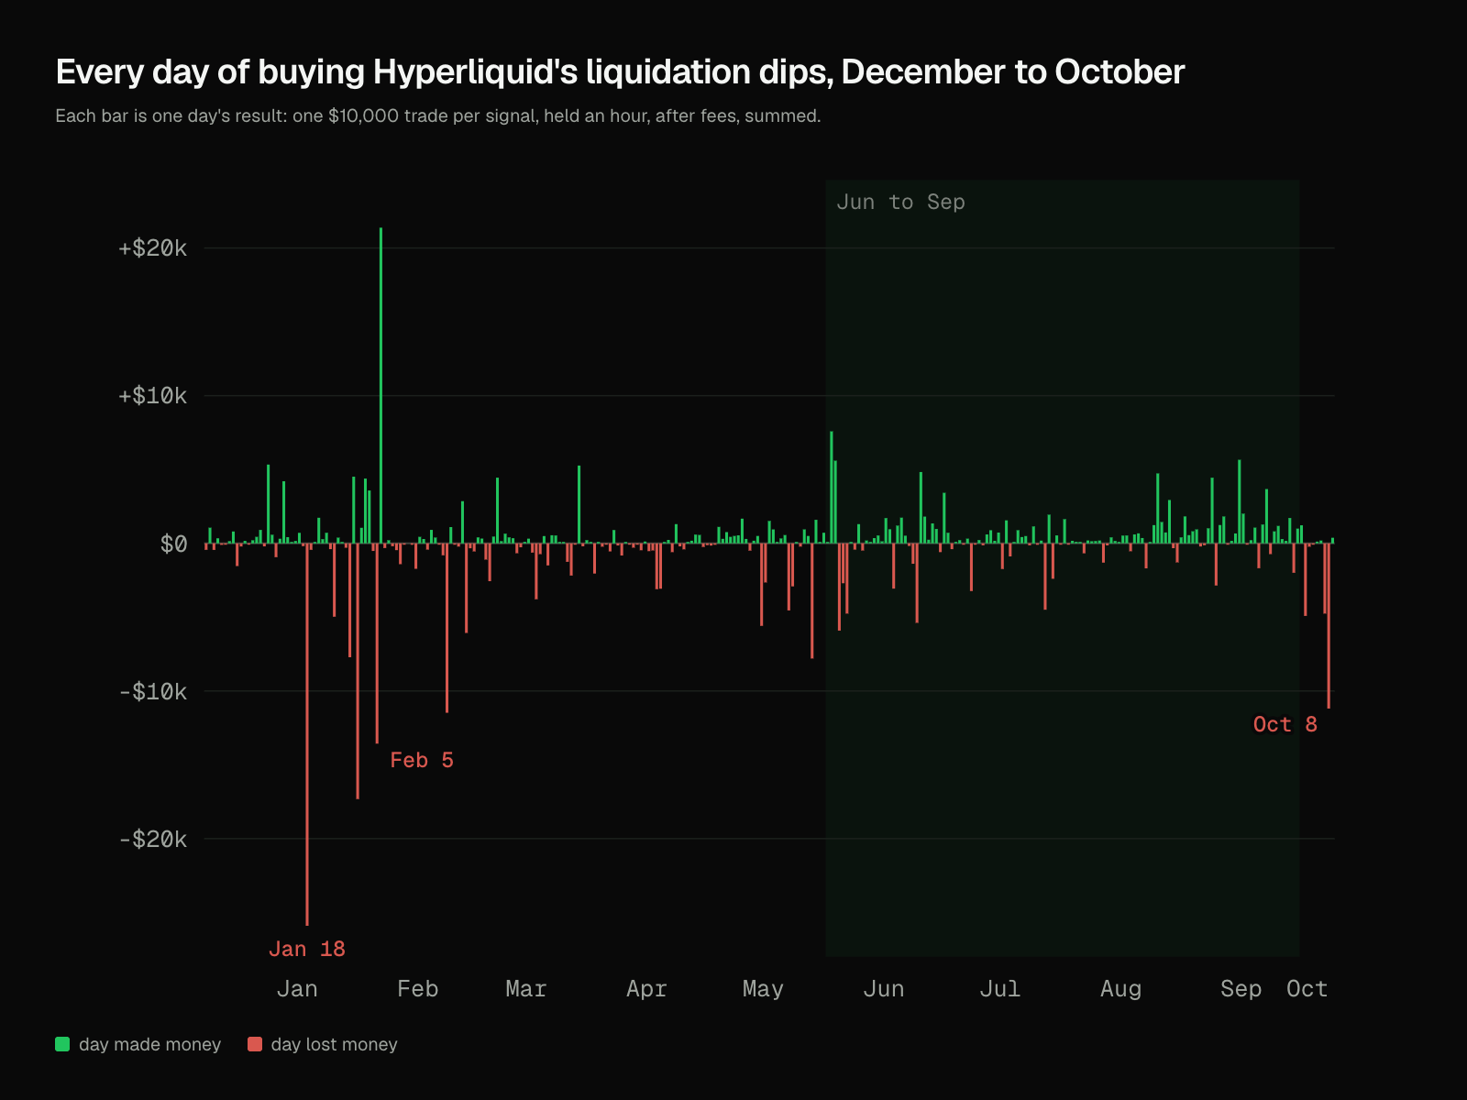Click the '-$10k' y-axis label
Screen dimensions: 1467x1100
tap(152, 692)
